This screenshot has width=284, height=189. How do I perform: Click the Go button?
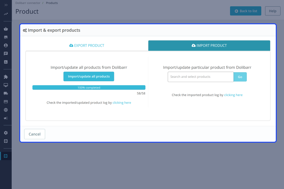[240, 77]
